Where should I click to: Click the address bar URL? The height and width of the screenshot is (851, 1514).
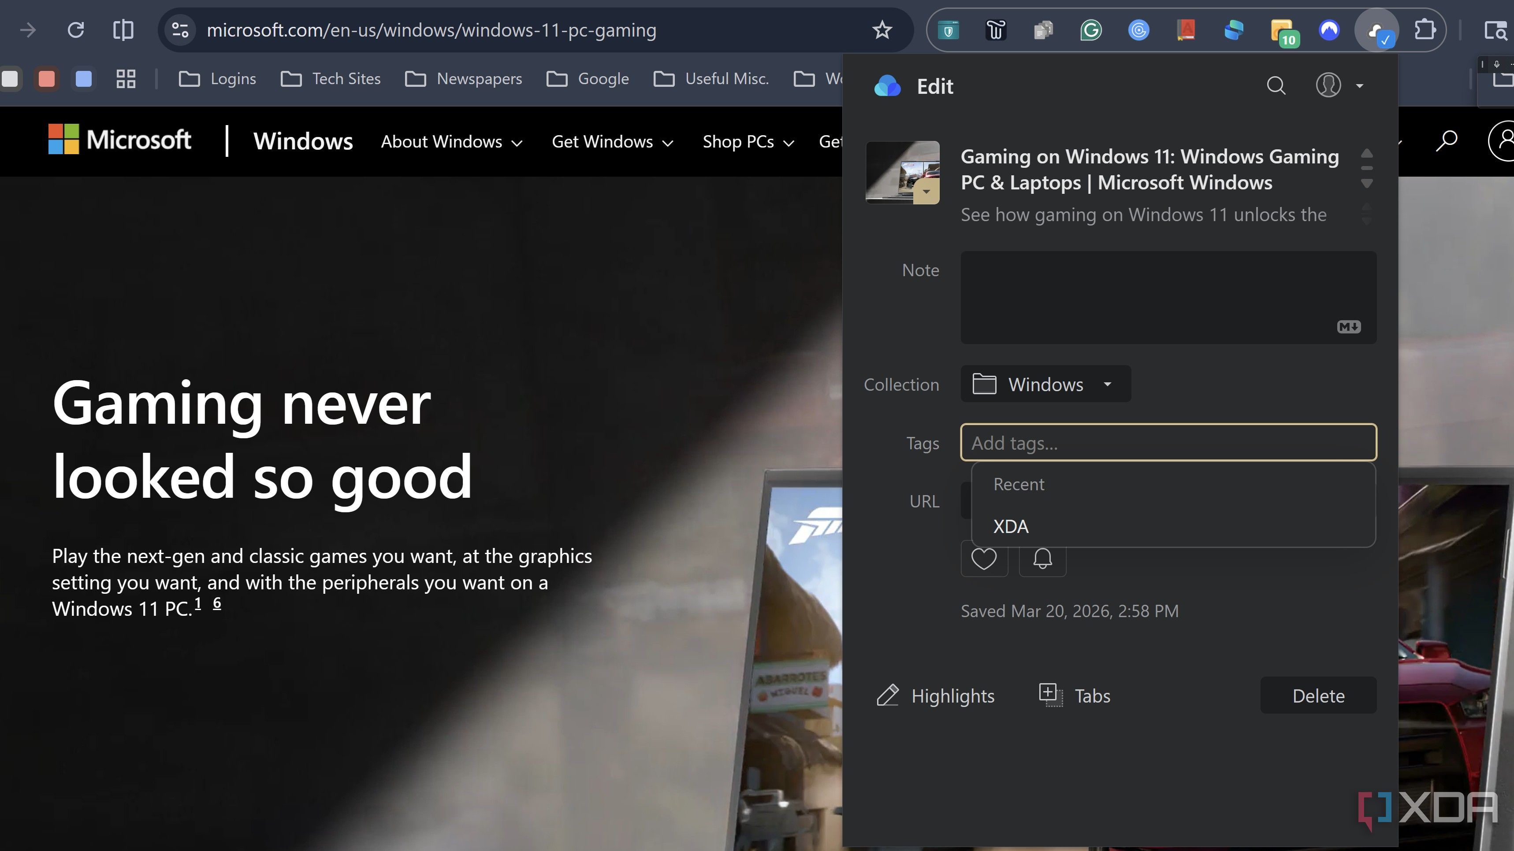(432, 30)
